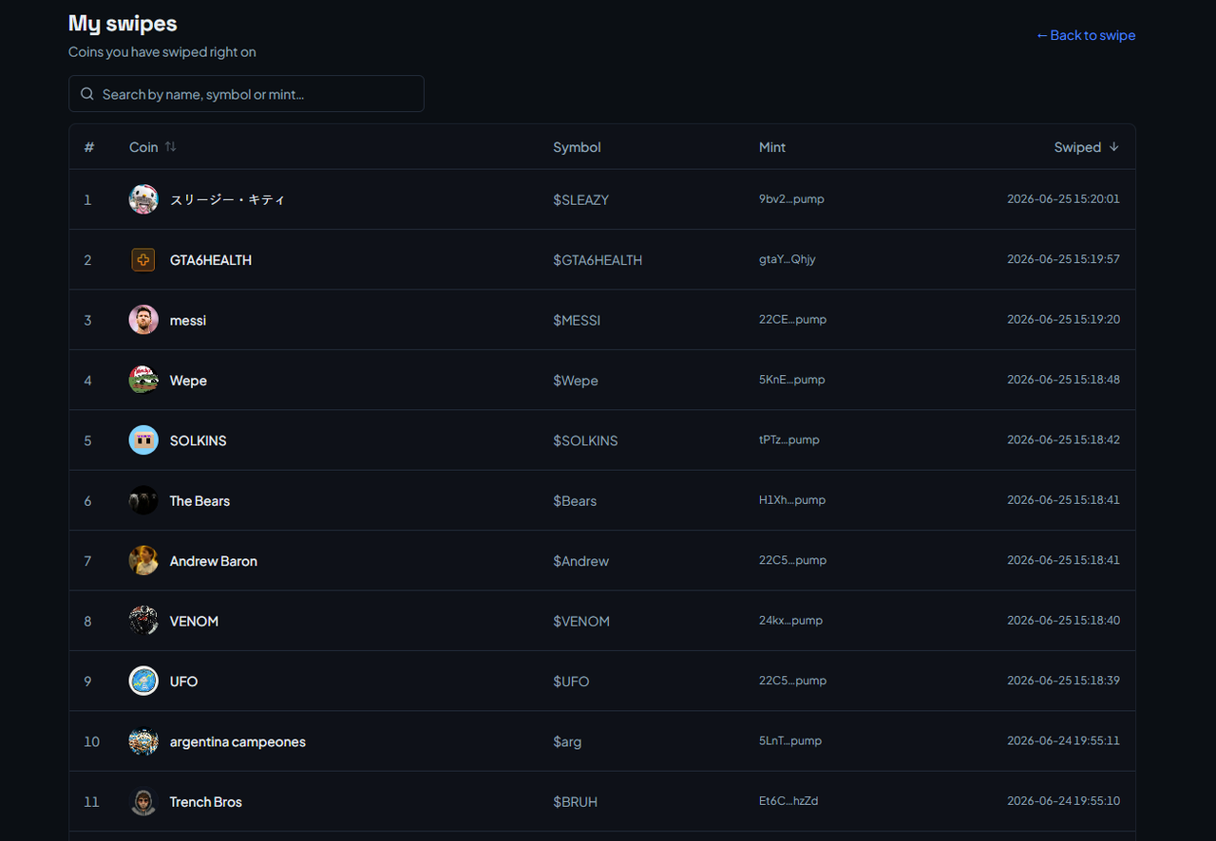Click mint address Et6C...hzZd
Viewport: 1216px width, 841px height.
point(788,801)
